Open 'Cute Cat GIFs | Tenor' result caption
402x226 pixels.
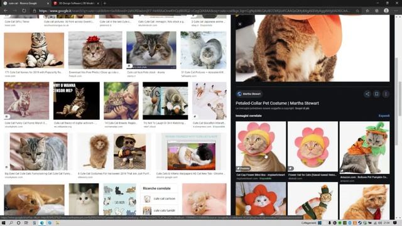(17, 22)
